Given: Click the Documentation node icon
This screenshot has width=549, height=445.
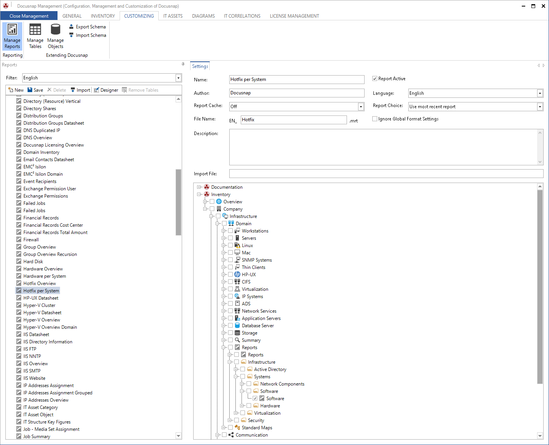Looking at the screenshot, I should pos(207,187).
